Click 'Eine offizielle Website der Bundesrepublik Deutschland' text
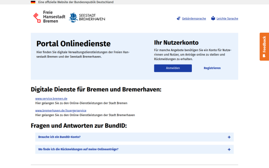The image size is (269, 168). point(76,2)
